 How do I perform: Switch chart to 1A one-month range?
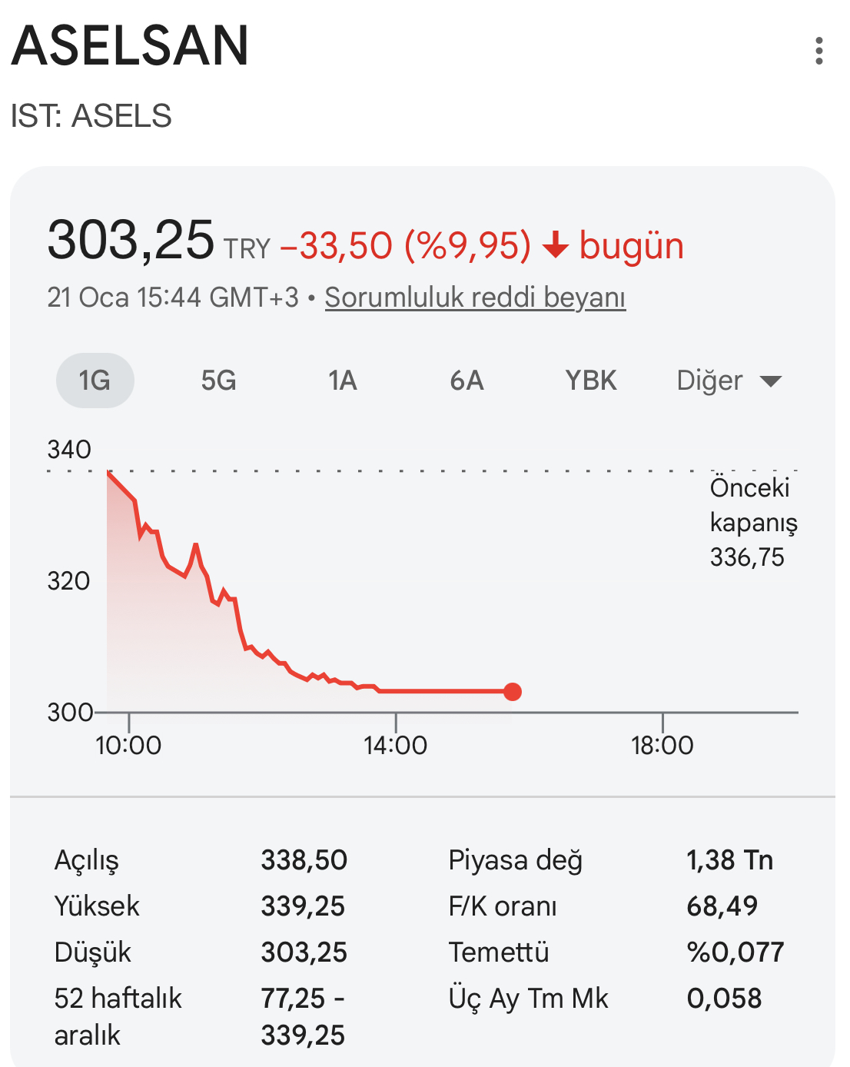[x=343, y=381]
